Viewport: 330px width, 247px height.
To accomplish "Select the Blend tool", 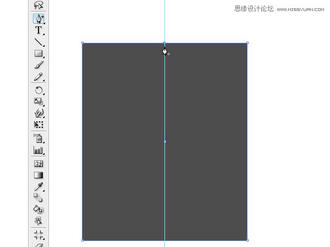I will [38, 198].
